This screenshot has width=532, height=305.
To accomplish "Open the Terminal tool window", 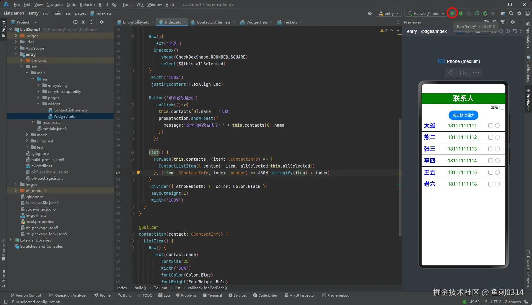I will tap(212, 295).
